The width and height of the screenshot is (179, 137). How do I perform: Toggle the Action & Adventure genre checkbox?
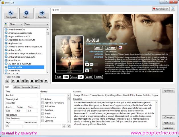tap(42, 103)
